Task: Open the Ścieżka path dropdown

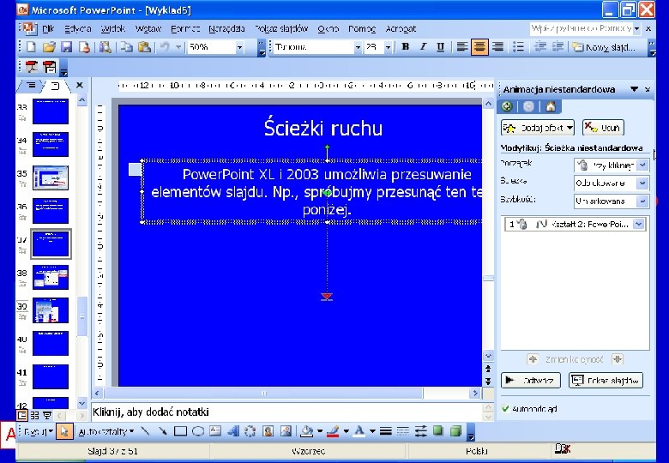Action: click(642, 183)
